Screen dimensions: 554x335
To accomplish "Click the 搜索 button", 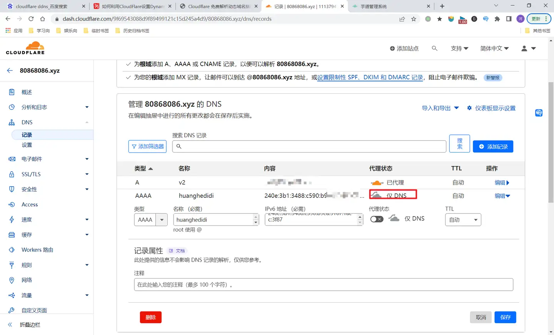I will (x=460, y=143).
